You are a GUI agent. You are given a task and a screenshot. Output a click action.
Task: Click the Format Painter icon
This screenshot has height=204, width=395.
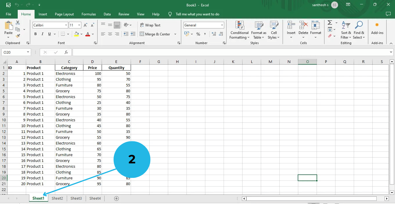coord(17,36)
